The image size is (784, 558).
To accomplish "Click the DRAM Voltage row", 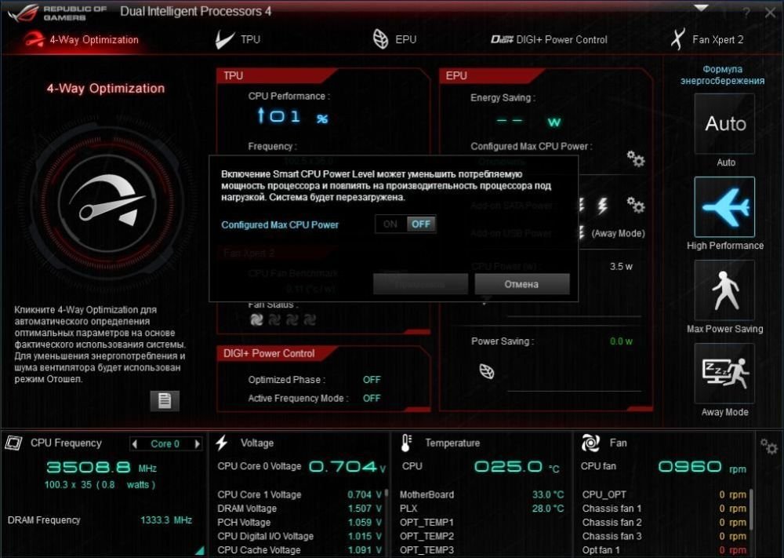I will (299, 509).
